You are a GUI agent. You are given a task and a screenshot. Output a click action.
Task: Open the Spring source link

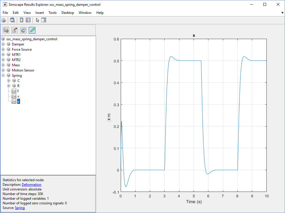click(20, 208)
